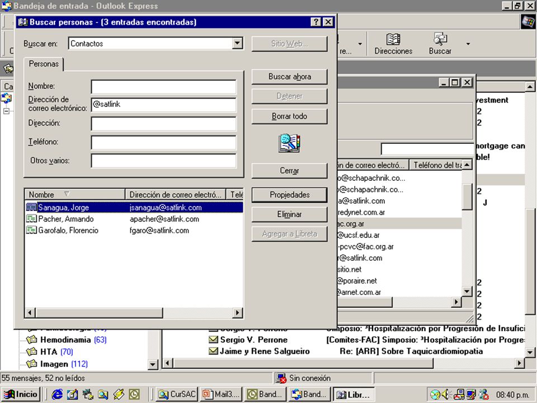
Task: Click the speaker volume icon in system tray
Action: tap(446, 395)
